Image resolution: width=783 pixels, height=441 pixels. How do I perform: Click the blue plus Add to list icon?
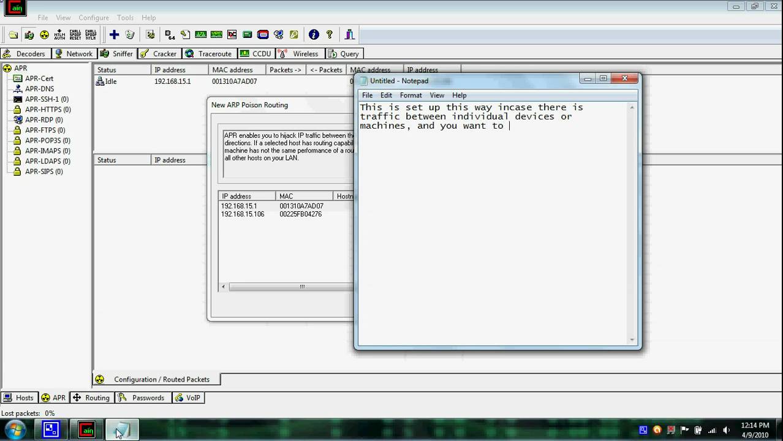coord(114,35)
